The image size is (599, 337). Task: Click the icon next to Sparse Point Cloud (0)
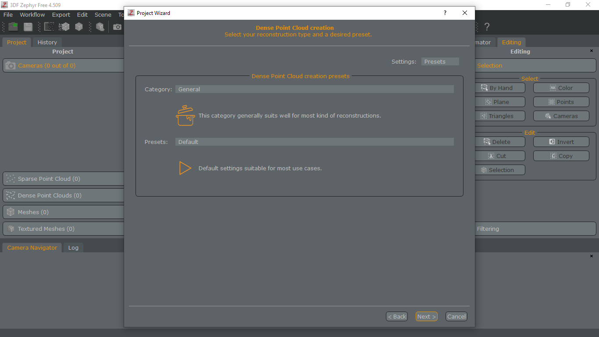point(11,179)
